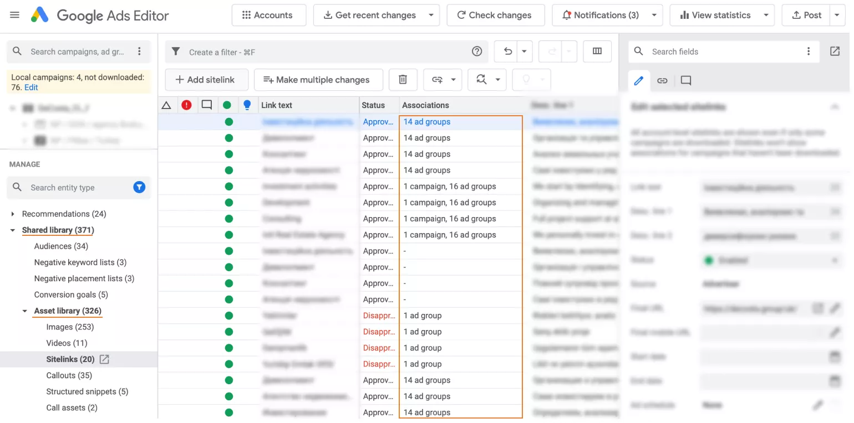This screenshot has width=854, height=423.
Task: Select Negative placement lists (3)
Action: tap(84, 278)
